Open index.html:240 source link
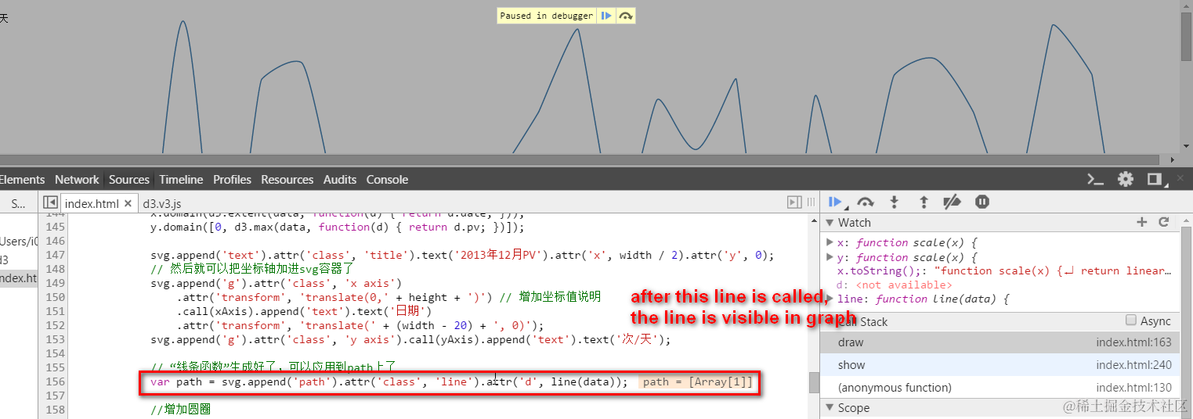The image size is (1193, 419). [x=1133, y=364]
